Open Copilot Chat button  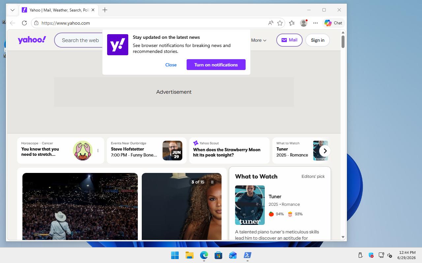click(333, 23)
